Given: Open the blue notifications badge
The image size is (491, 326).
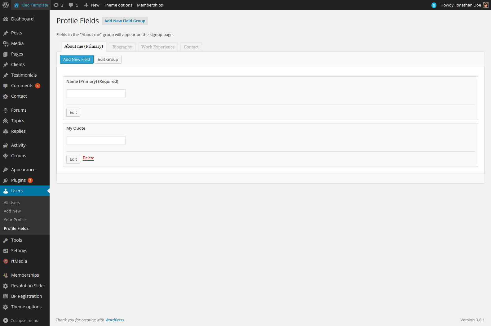Looking at the screenshot, I should pyautogui.click(x=434, y=5).
